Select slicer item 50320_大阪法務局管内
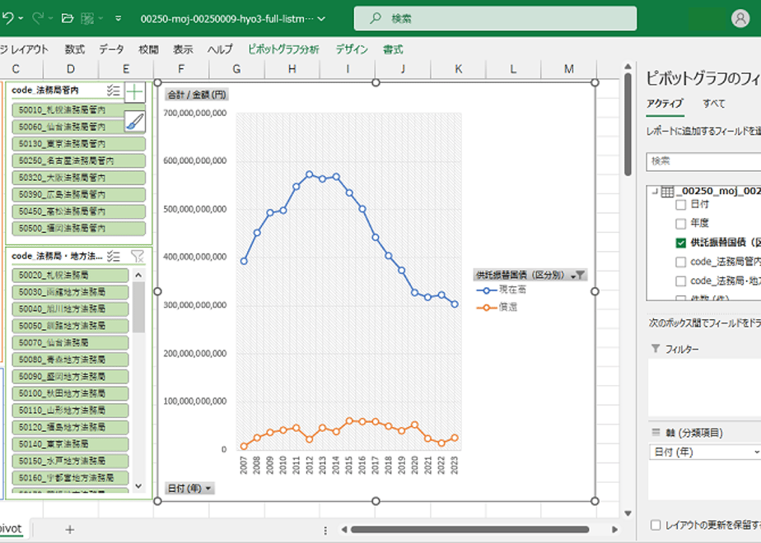 78,178
